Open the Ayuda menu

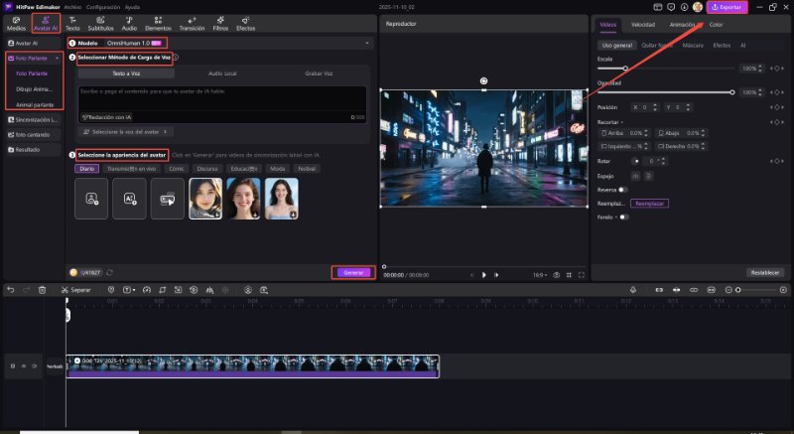coord(132,7)
